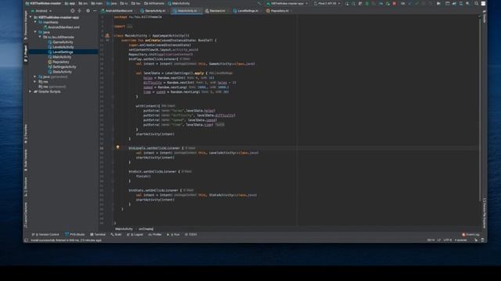Open the Logcat tool window
Viewport: 501px width, 281px height.
pos(135,234)
